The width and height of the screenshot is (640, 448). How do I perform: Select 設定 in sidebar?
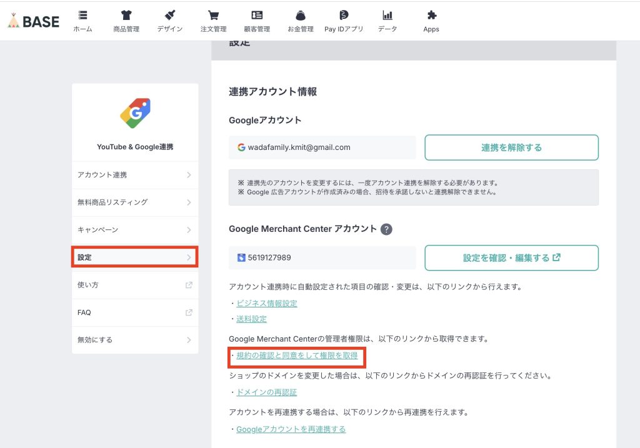(x=135, y=257)
